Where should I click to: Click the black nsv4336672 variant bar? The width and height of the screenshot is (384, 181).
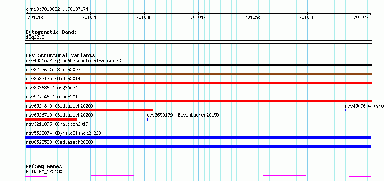click(198, 65)
